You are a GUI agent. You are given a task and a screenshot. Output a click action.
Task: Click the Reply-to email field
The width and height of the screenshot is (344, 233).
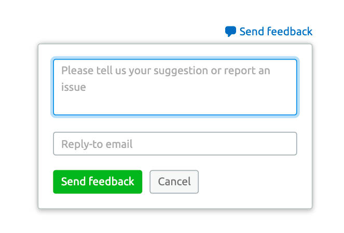tap(175, 144)
